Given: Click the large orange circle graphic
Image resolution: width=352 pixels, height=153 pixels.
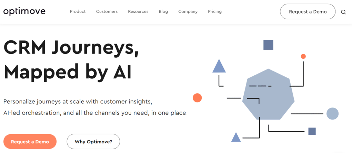Looking at the screenshot, I should (x=197, y=98).
